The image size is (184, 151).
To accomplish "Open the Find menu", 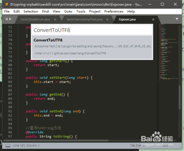I will click(45, 11).
